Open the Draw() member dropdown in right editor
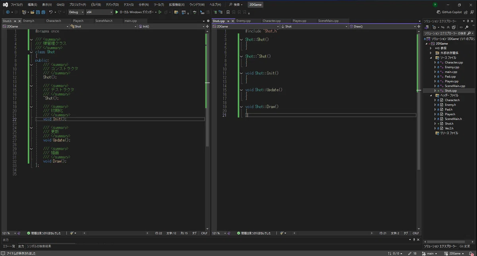The image size is (477, 256). click(383, 27)
